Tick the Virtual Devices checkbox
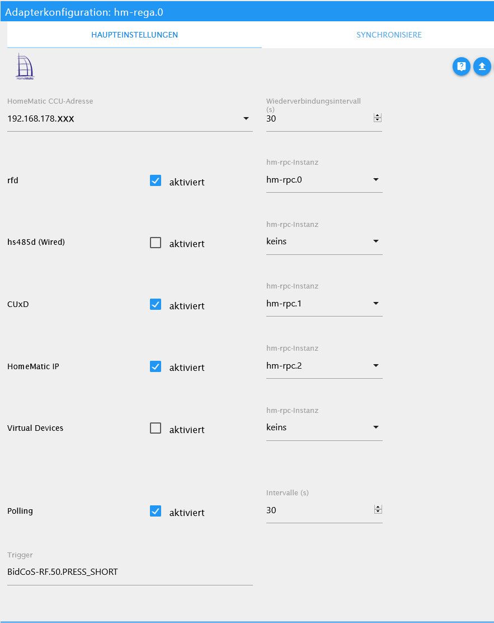 pos(156,428)
